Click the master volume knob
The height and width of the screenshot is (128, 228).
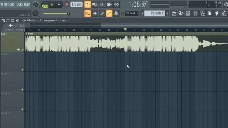pos(35,4)
